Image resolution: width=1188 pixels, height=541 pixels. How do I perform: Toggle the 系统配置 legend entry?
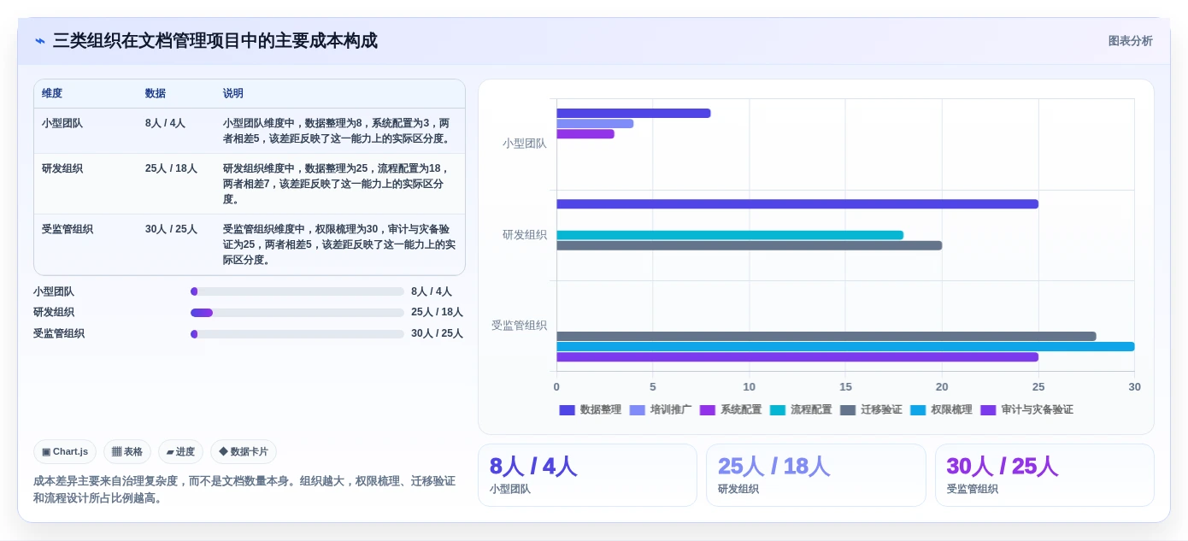(x=731, y=410)
